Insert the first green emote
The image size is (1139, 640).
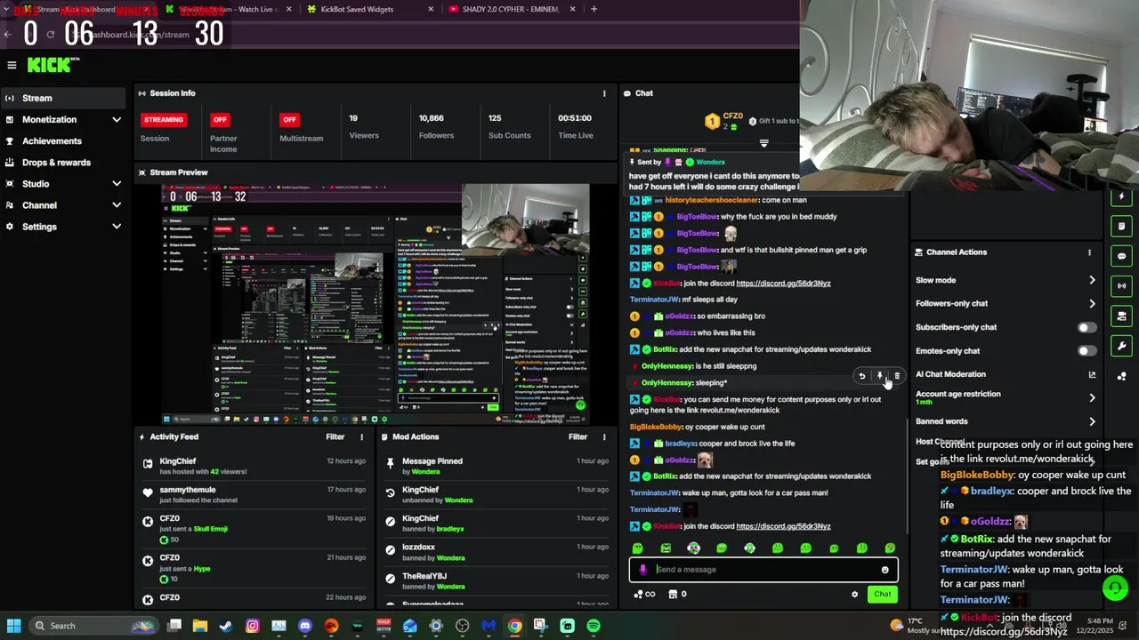tap(637, 548)
